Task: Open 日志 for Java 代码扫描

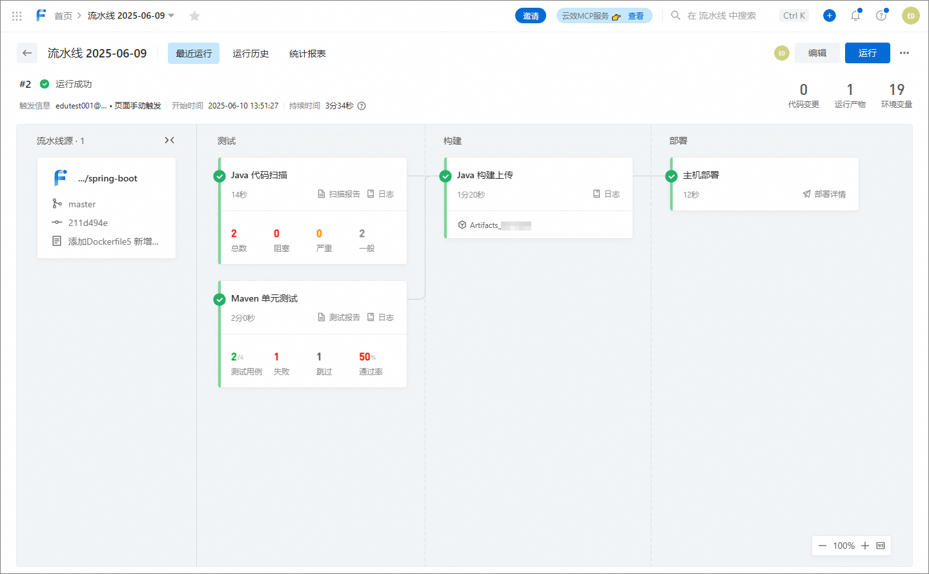Action: point(380,194)
